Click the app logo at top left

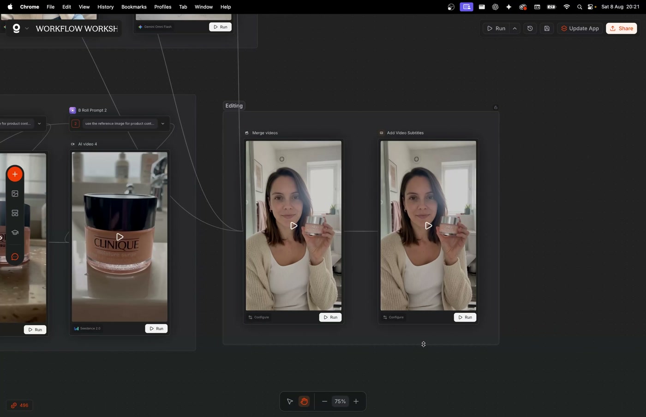(x=17, y=29)
